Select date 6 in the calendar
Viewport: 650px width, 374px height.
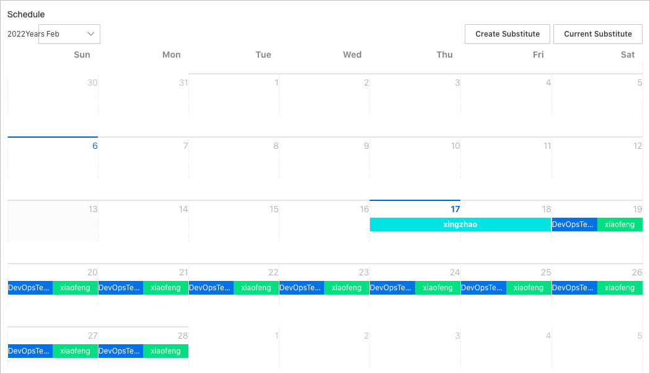95,146
